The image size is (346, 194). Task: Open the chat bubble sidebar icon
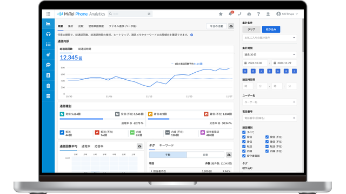(x=48, y=65)
